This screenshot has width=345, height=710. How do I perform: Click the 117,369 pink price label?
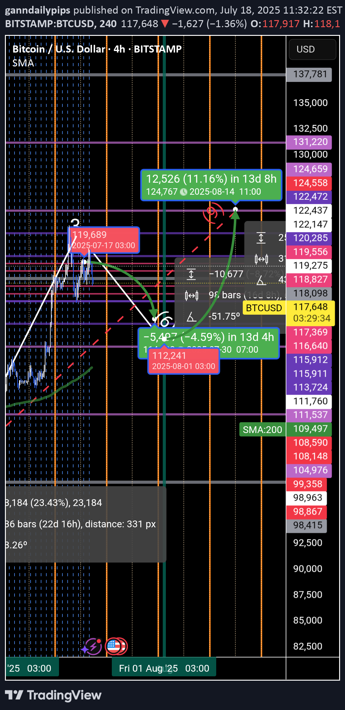click(x=309, y=333)
